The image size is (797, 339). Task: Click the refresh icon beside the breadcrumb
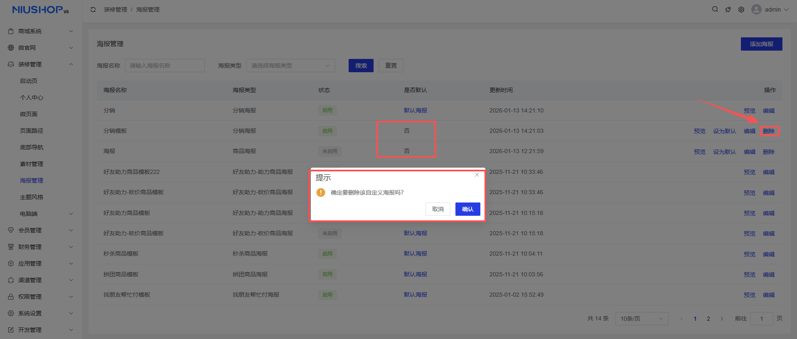click(93, 10)
